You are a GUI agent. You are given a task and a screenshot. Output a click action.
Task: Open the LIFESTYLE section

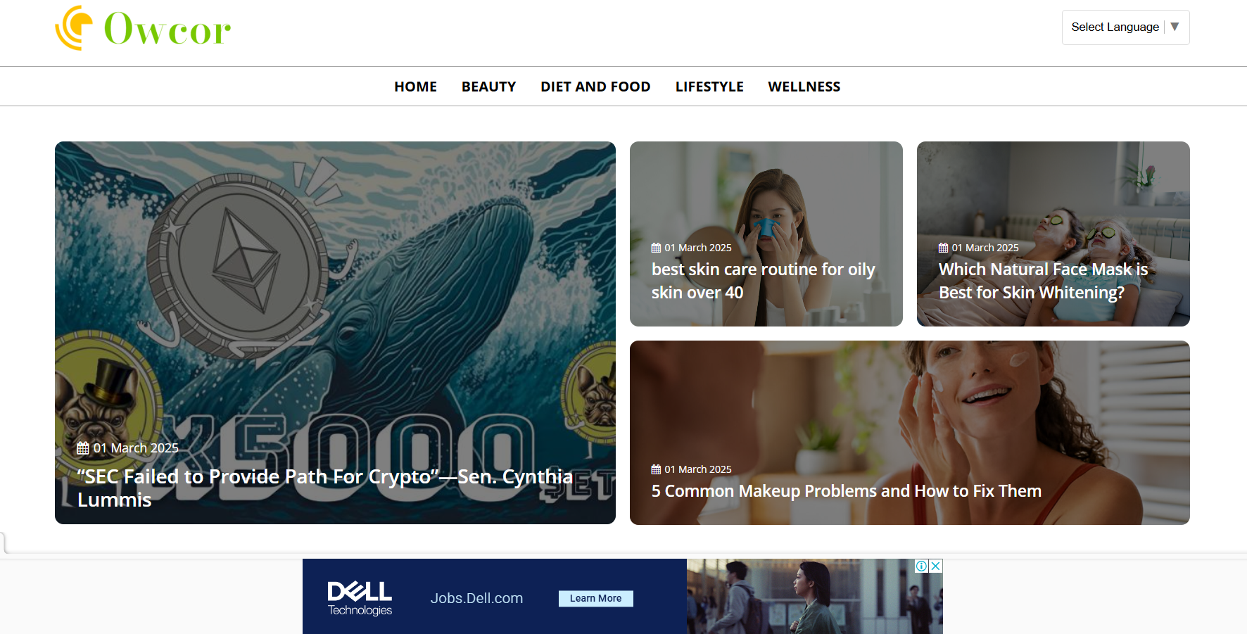(x=709, y=87)
